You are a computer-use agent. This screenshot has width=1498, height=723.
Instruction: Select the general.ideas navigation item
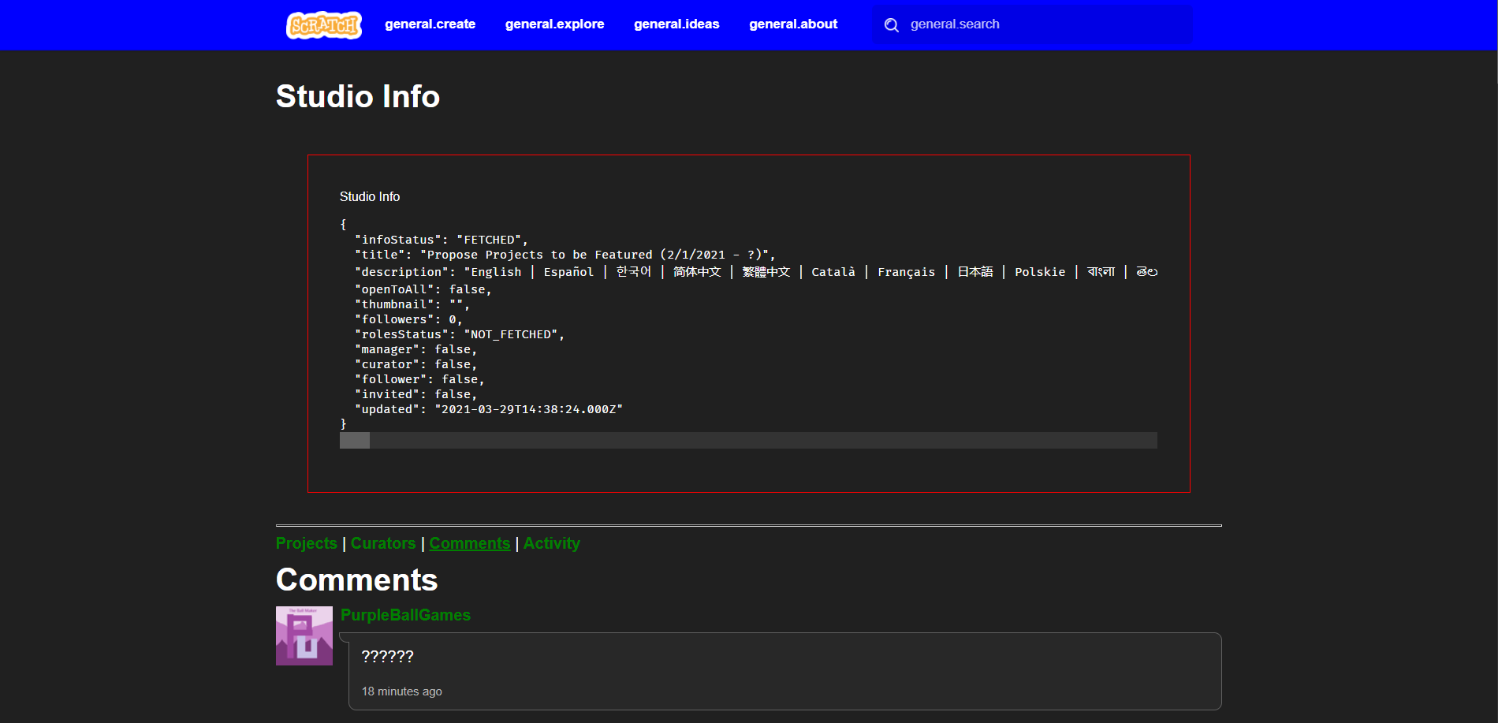point(676,24)
